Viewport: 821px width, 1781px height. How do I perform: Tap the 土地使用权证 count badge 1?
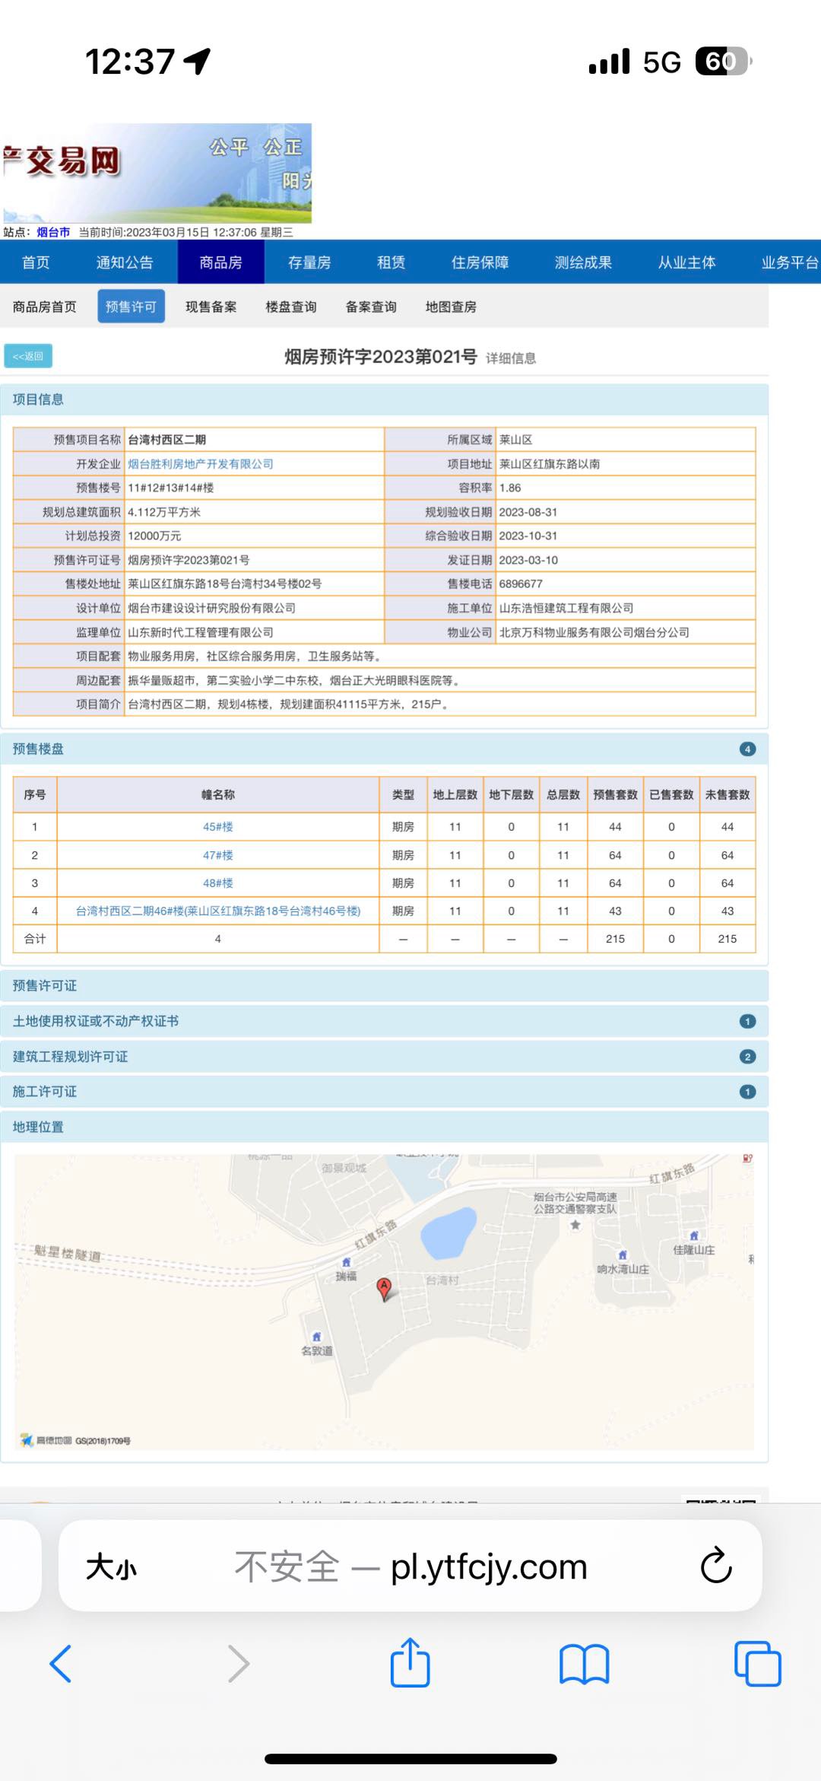point(747,1022)
